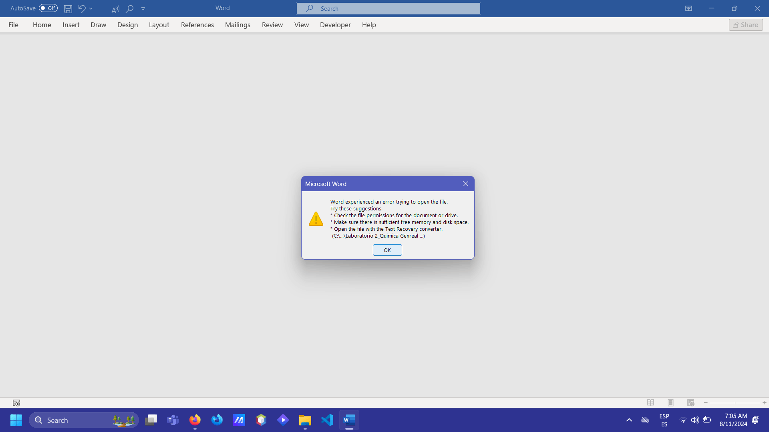
Task: Open Ribbon Display Options icon
Action: (x=688, y=8)
